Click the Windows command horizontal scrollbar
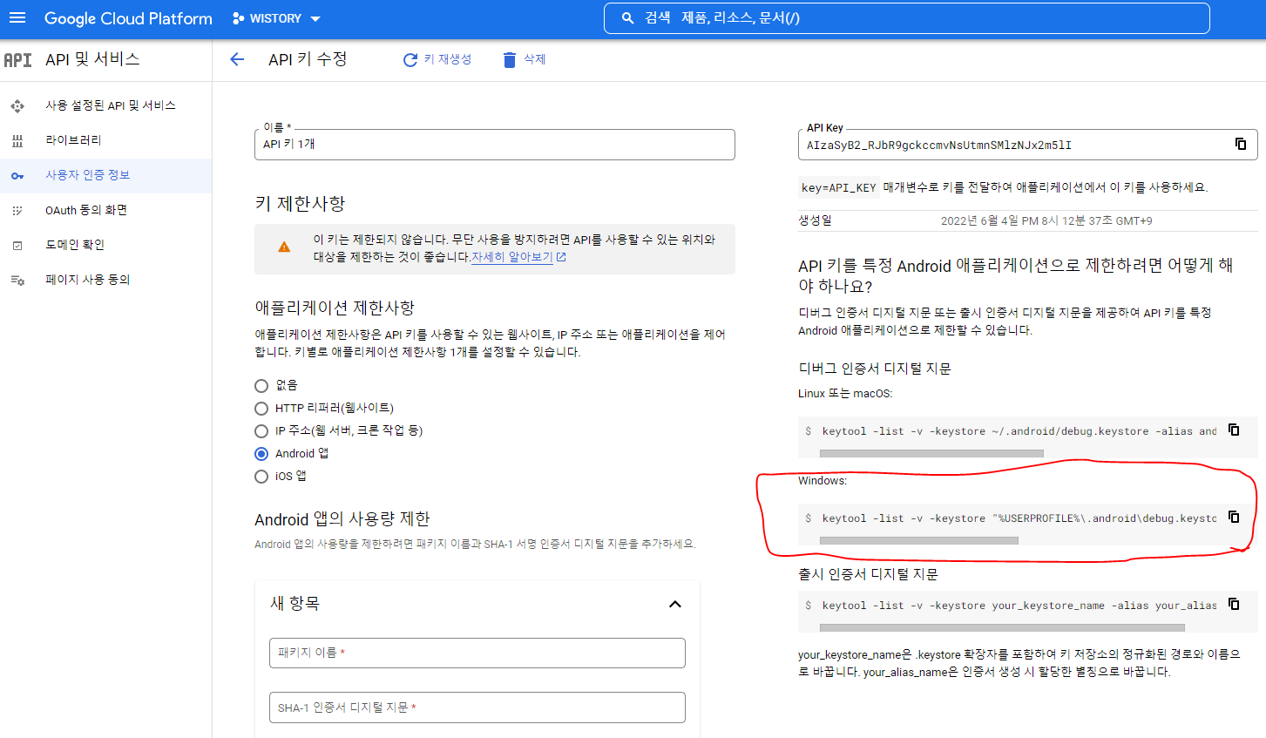Image resolution: width=1266 pixels, height=738 pixels. [919, 540]
